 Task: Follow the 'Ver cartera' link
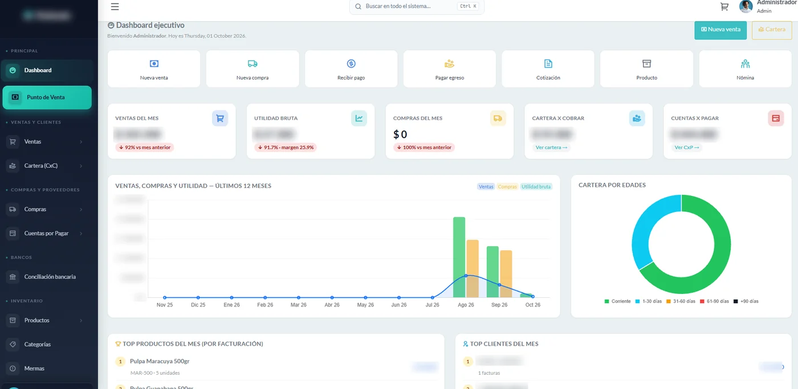click(x=551, y=148)
